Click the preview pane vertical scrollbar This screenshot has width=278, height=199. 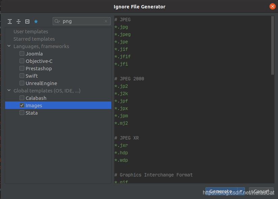click(x=273, y=45)
